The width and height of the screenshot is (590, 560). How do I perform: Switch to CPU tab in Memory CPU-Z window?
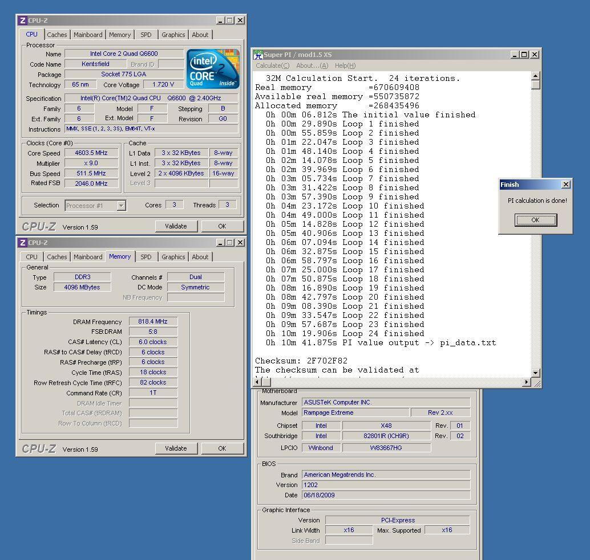click(31, 257)
